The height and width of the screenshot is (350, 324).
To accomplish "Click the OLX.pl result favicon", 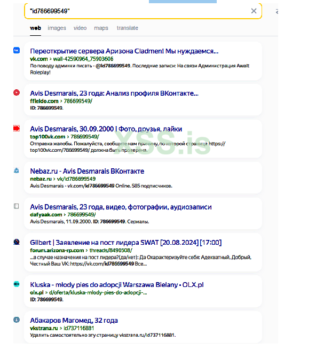I will [x=17, y=284].
